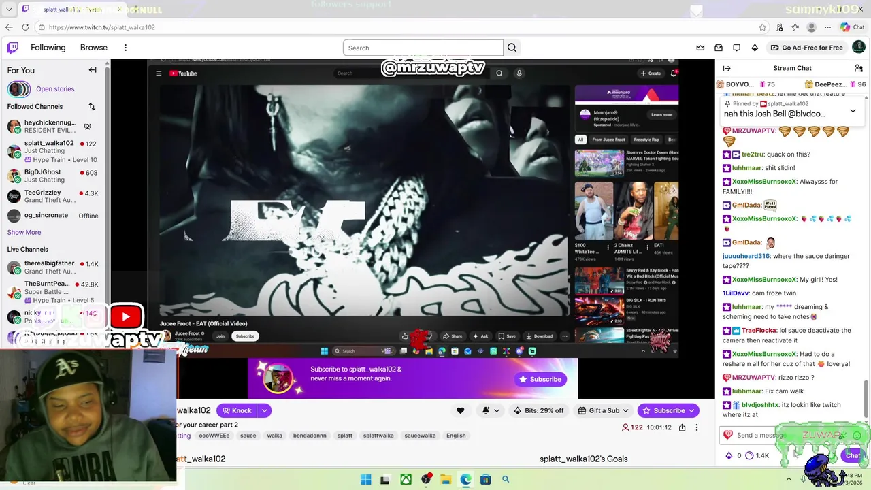Collapse the For You sidebar
Screen dimensions: 871x490
point(93,70)
